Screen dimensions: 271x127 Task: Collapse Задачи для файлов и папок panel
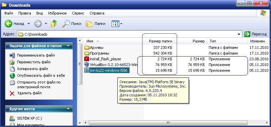[x=69, y=46]
